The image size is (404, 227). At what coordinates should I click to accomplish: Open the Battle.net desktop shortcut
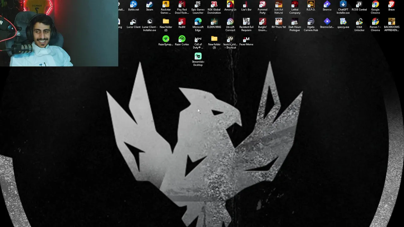pyautogui.click(x=134, y=6)
